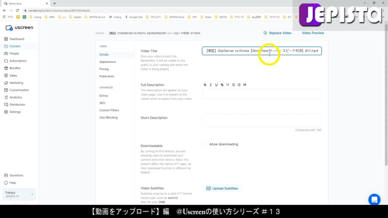
Task: Click the Uscreen logo
Action: point(19,28)
